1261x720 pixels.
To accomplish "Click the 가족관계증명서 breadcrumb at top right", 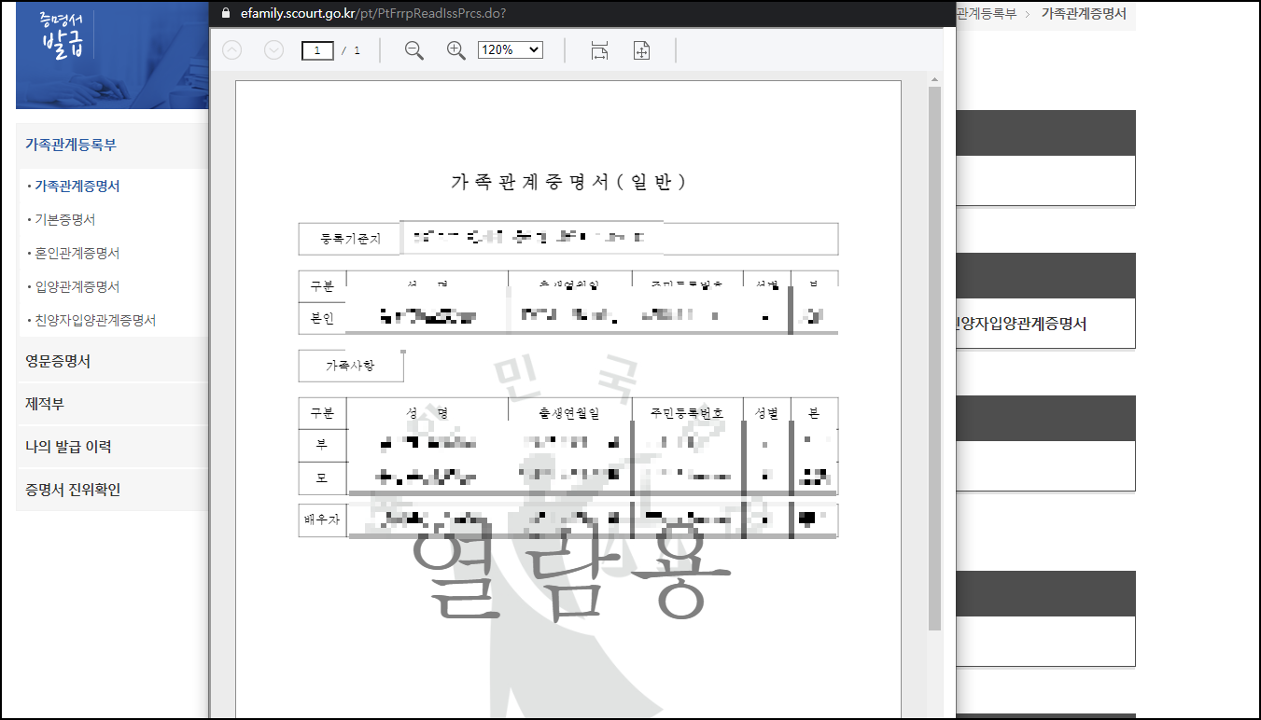I will click(x=1084, y=14).
